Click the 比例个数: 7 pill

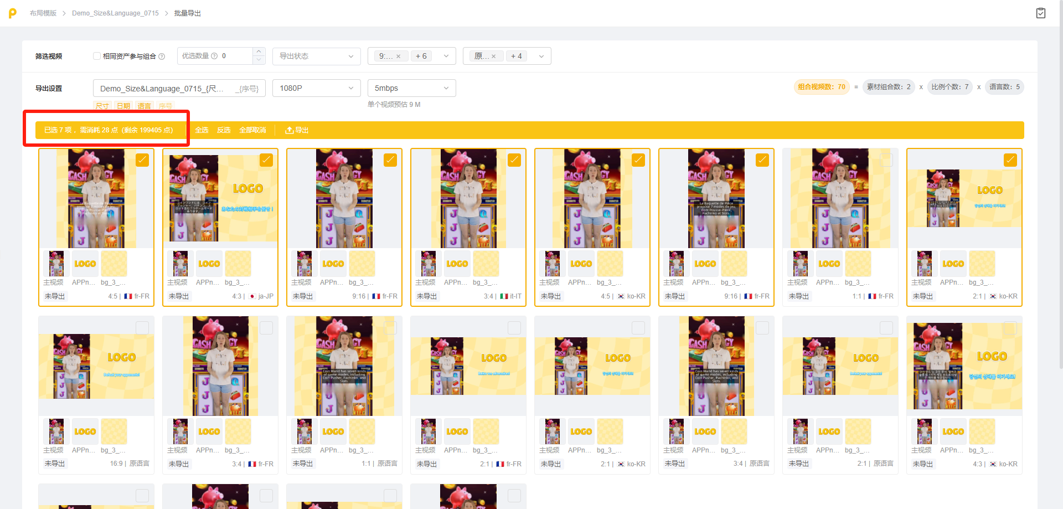pyautogui.click(x=950, y=87)
